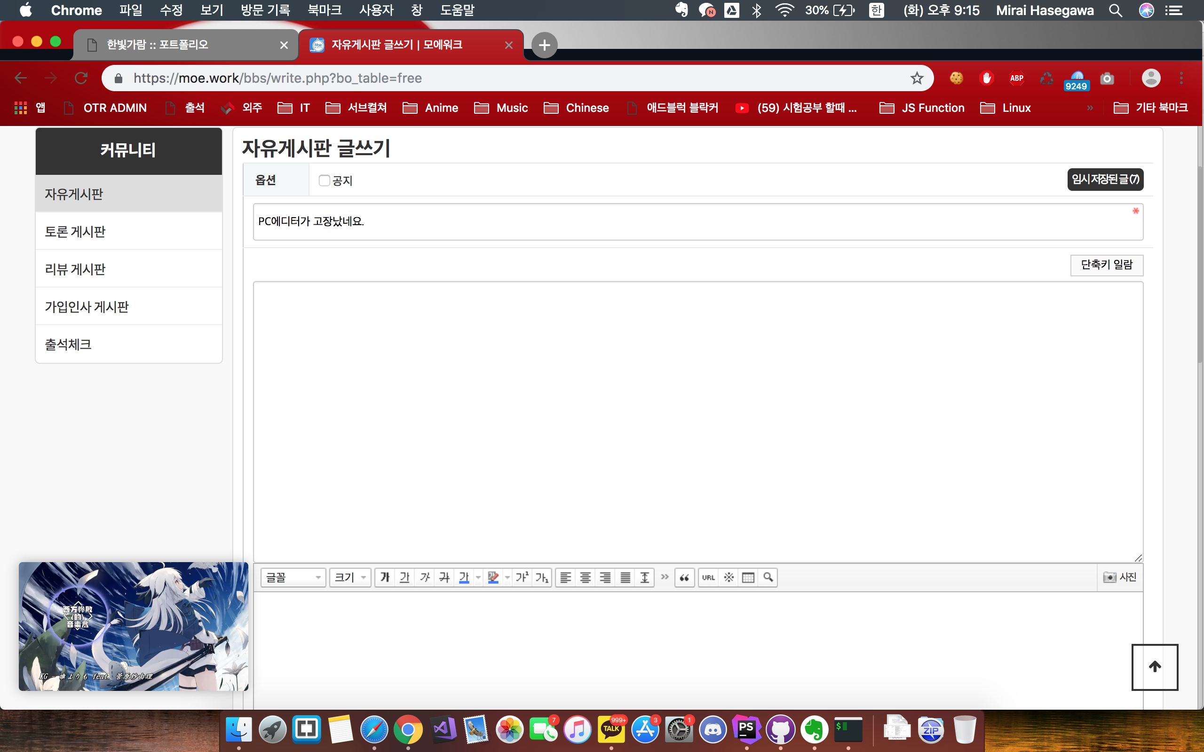The width and height of the screenshot is (1204, 752).
Task: Bookmark this page with the star icon
Action: [x=917, y=78]
